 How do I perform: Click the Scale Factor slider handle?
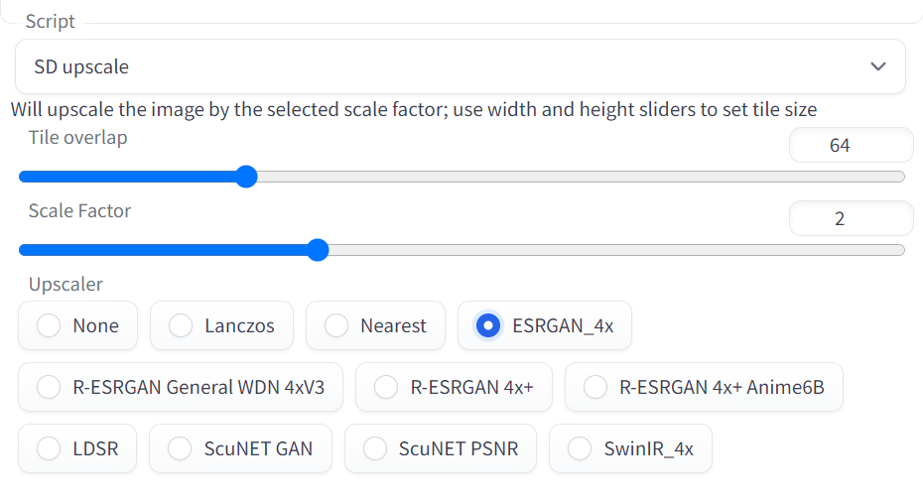click(318, 250)
